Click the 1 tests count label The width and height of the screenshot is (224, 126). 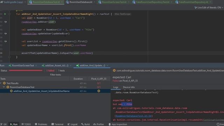pos(62,71)
